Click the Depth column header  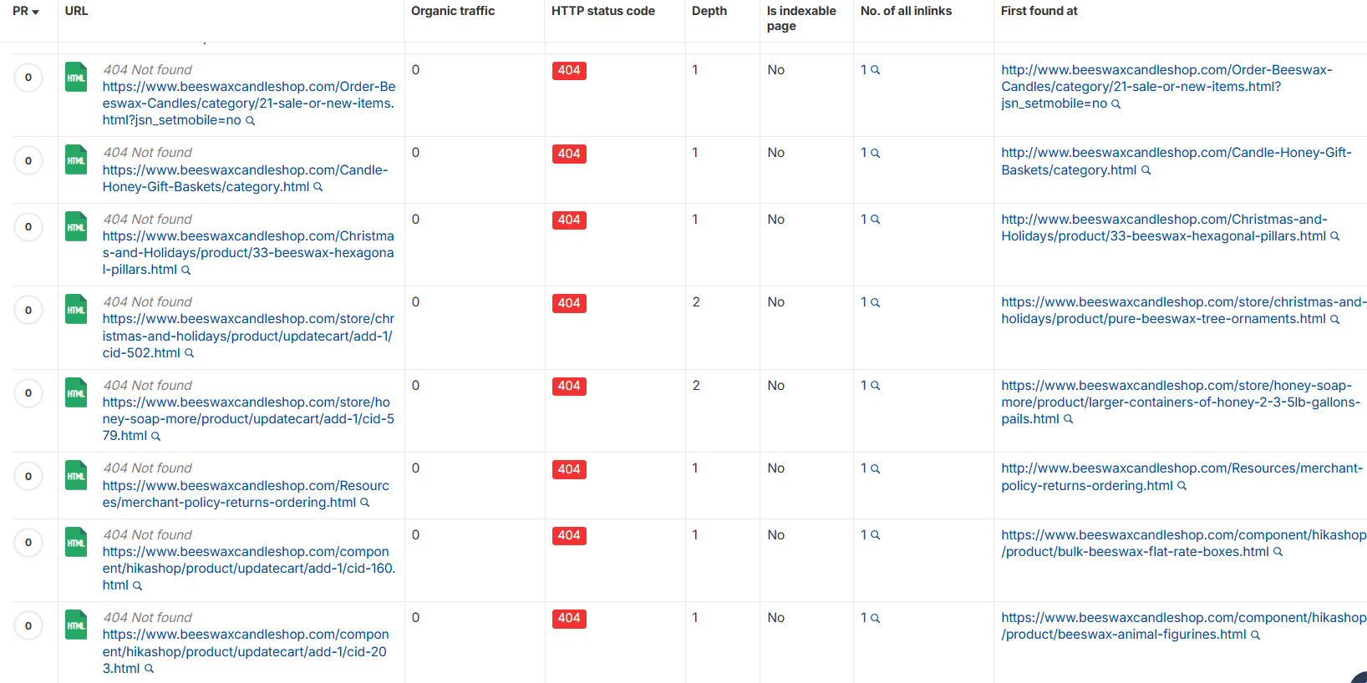tap(709, 11)
